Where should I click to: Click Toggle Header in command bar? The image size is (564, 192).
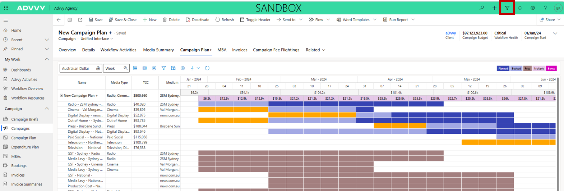(255, 20)
